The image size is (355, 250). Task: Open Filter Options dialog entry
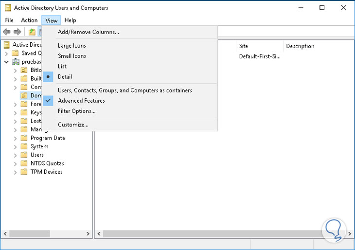[x=76, y=111]
